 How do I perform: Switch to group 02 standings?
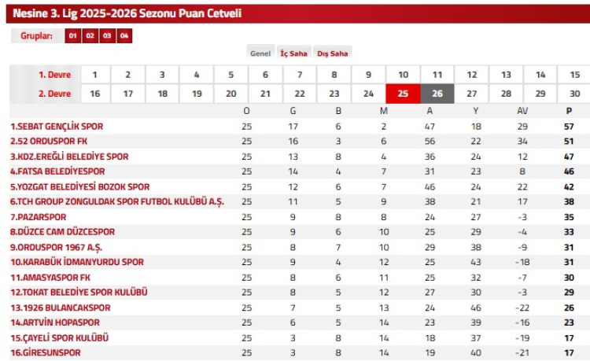point(90,36)
